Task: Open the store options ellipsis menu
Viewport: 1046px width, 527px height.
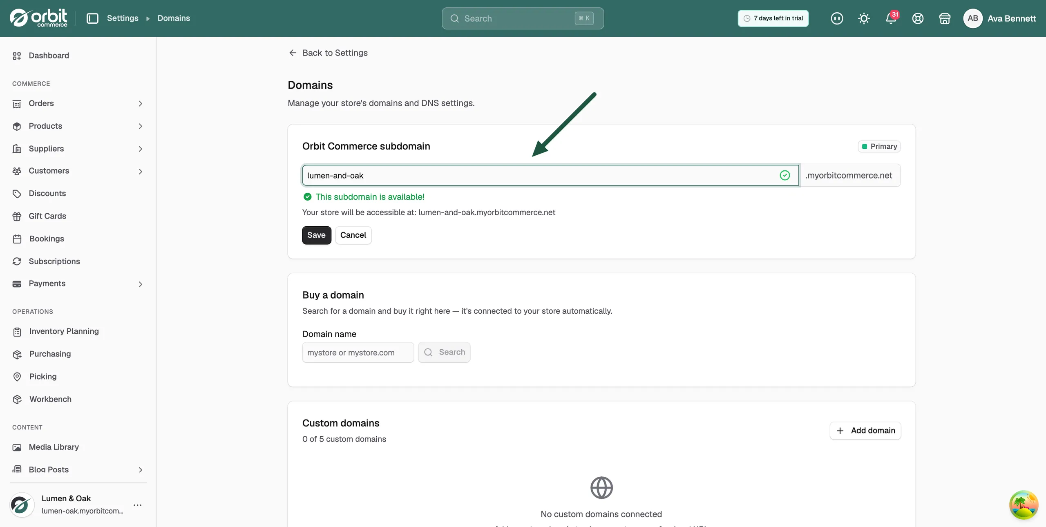Action: pos(138,505)
